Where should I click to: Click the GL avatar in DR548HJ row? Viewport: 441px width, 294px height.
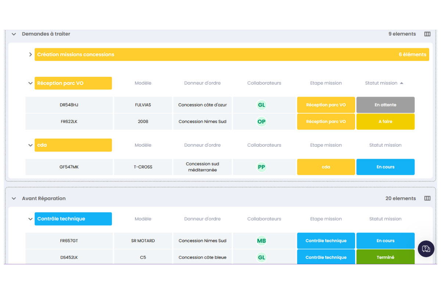tap(261, 105)
